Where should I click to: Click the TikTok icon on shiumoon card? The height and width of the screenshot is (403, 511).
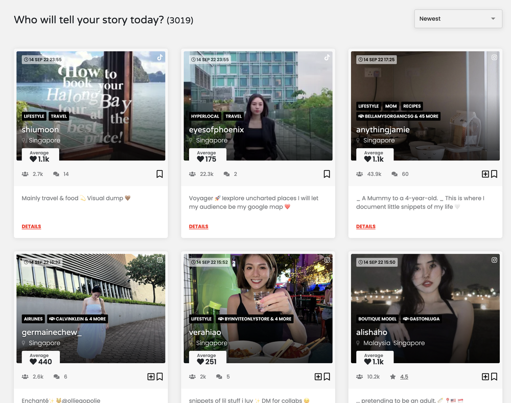click(159, 57)
